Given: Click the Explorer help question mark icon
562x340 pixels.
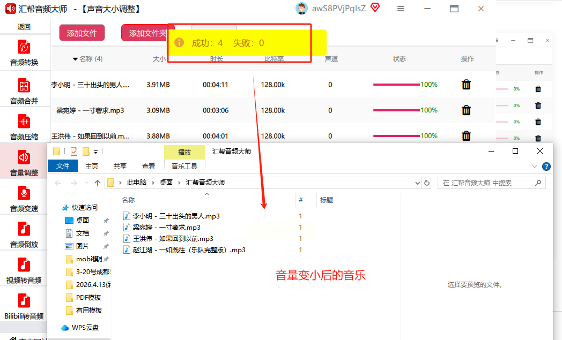Looking at the screenshot, I should [x=546, y=167].
